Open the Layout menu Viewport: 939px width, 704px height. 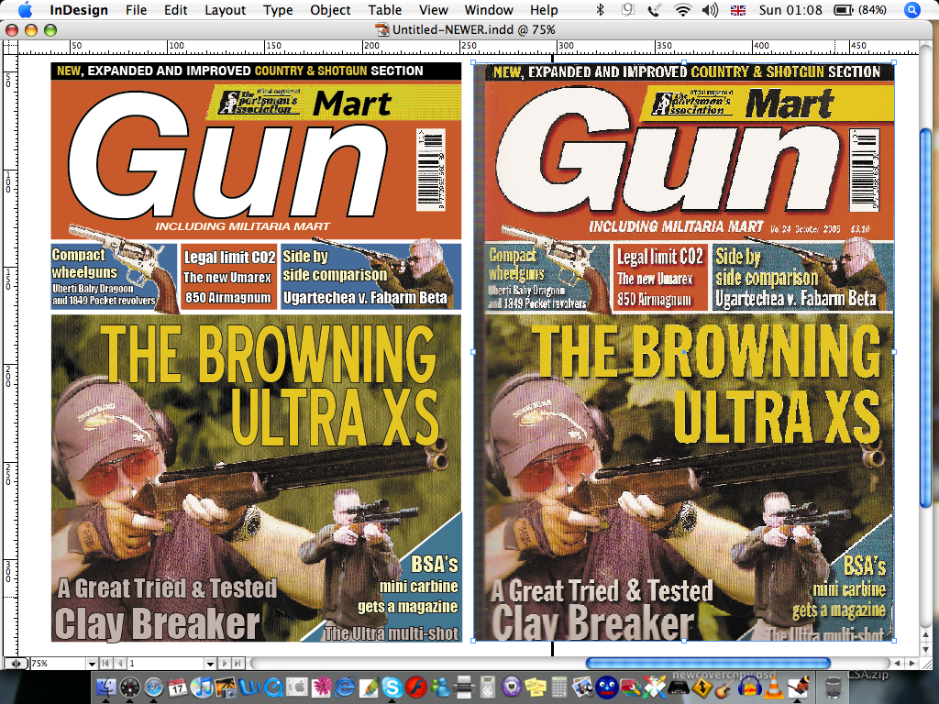226,9
